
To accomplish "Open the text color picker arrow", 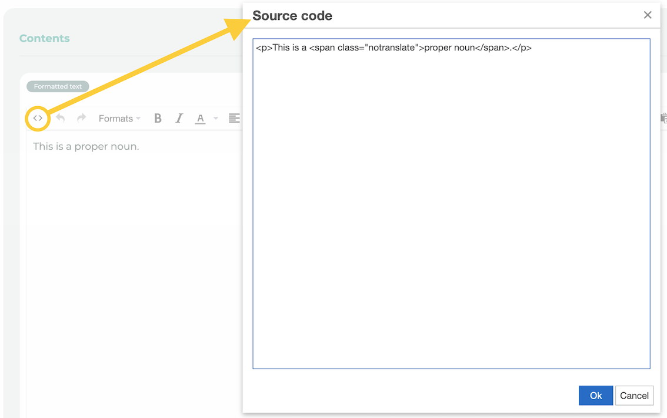I will coord(216,119).
